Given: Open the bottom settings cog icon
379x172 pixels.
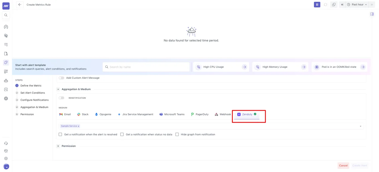Looking at the screenshot, I should pyautogui.click(x=6, y=159).
